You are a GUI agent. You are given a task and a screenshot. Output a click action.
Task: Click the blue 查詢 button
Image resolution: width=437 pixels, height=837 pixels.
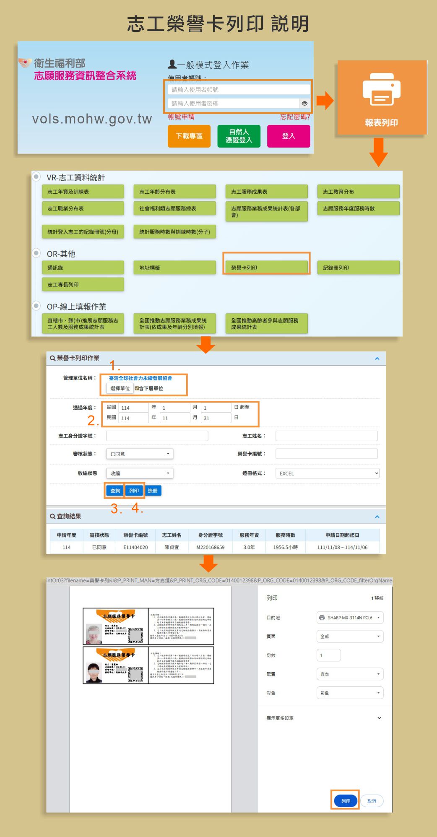click(115, 491)
